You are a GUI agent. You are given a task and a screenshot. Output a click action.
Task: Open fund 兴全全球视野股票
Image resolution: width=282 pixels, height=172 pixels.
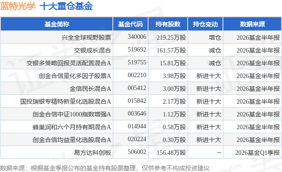pyautogui.click(x=86, y=37)
